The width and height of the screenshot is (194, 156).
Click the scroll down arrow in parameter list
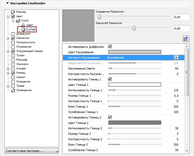[187, 151]
